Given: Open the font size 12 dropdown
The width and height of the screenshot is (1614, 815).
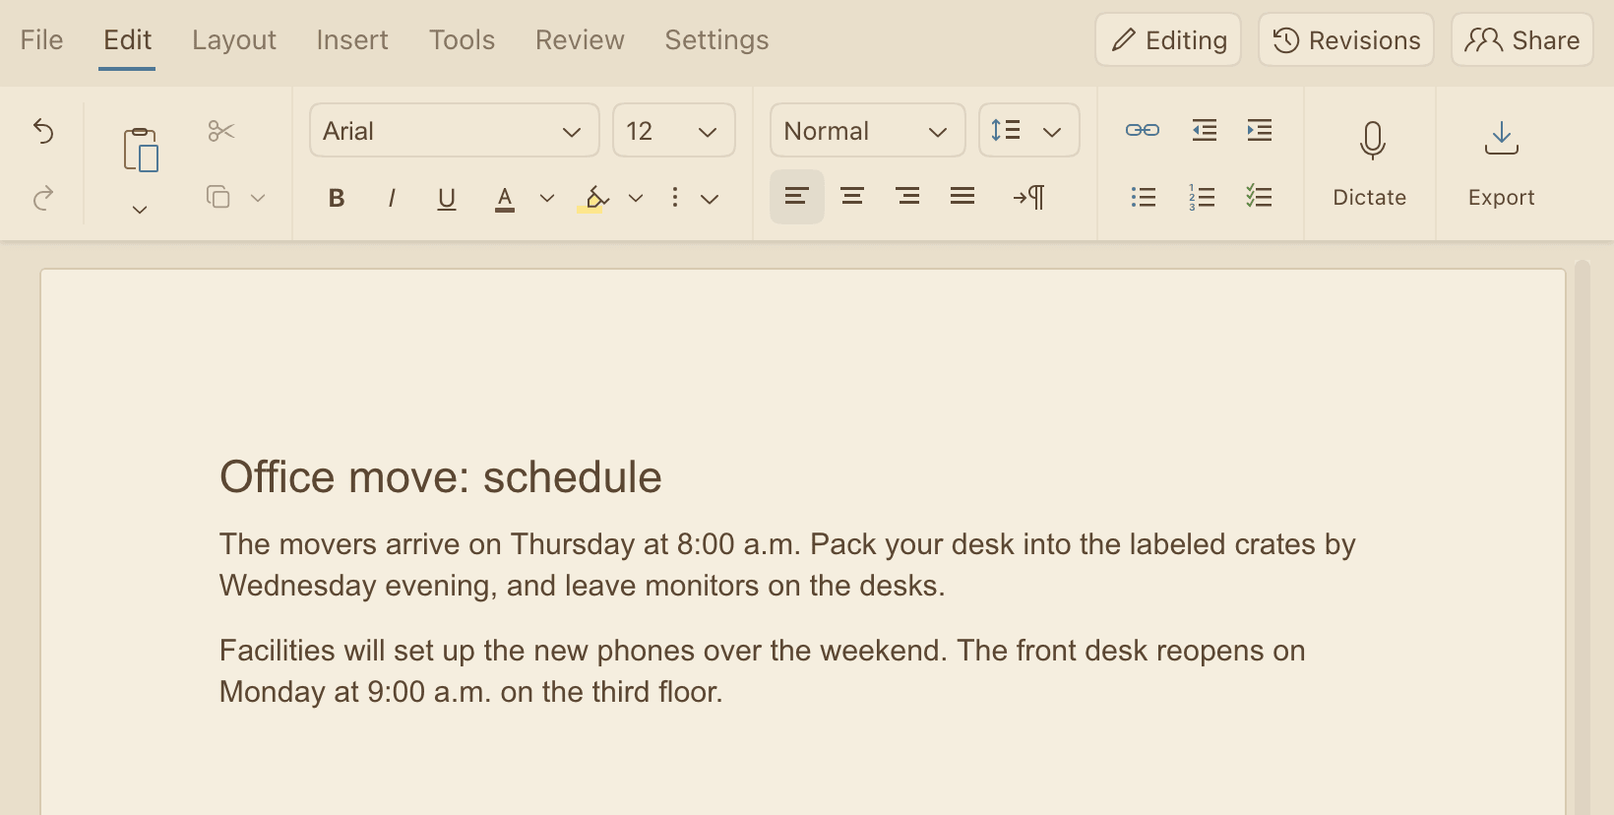Looking at the screenshot, I should pyautogui.click(x=674, y=130).
